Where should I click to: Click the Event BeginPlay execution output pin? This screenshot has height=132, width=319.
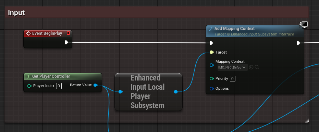tap(66, 42)
